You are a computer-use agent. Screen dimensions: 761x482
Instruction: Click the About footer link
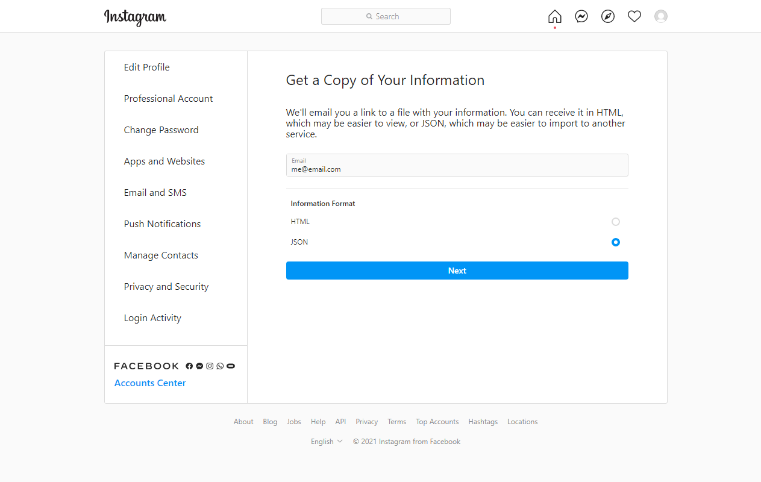pos(243,422)
